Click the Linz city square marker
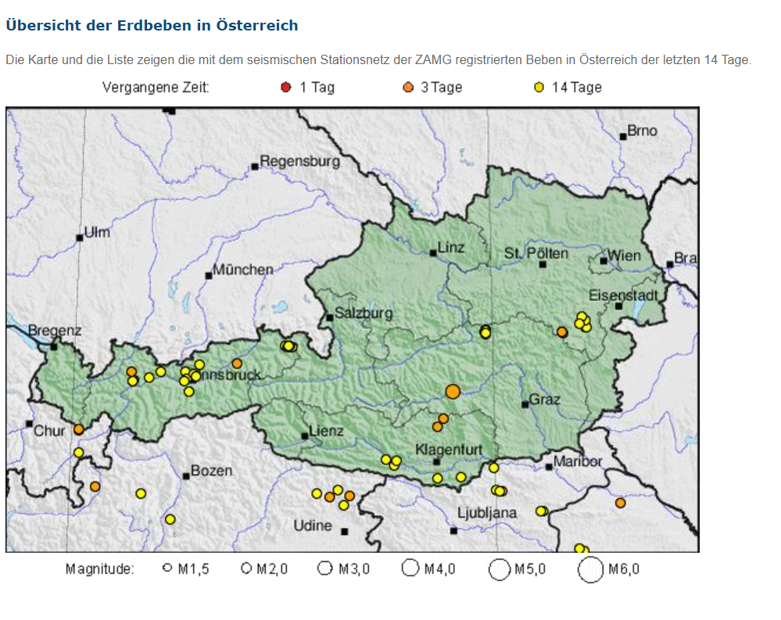The image size is (781, 620). tap(433, 253)
